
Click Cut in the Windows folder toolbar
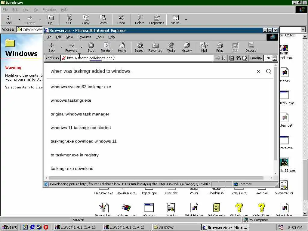click(x=69, y=20)
